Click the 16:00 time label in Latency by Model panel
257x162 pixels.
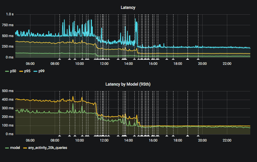coord(153,141)
